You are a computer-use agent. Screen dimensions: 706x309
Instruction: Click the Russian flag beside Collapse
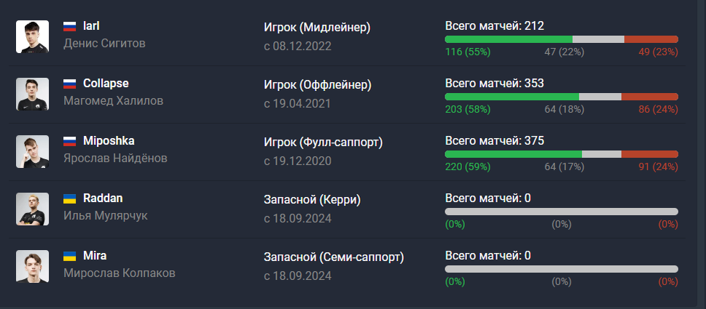point(69,84)
